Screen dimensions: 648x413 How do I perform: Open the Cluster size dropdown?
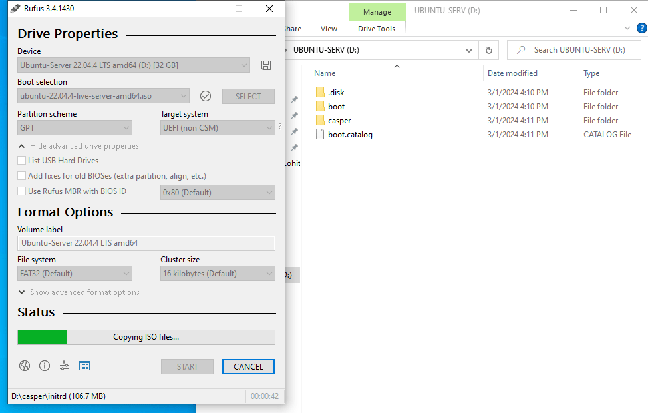tap(217, 273)
